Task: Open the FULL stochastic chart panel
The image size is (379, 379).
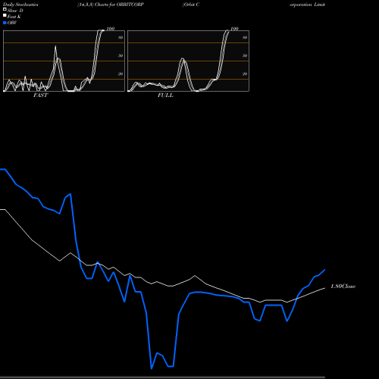Action: [188, 61]
